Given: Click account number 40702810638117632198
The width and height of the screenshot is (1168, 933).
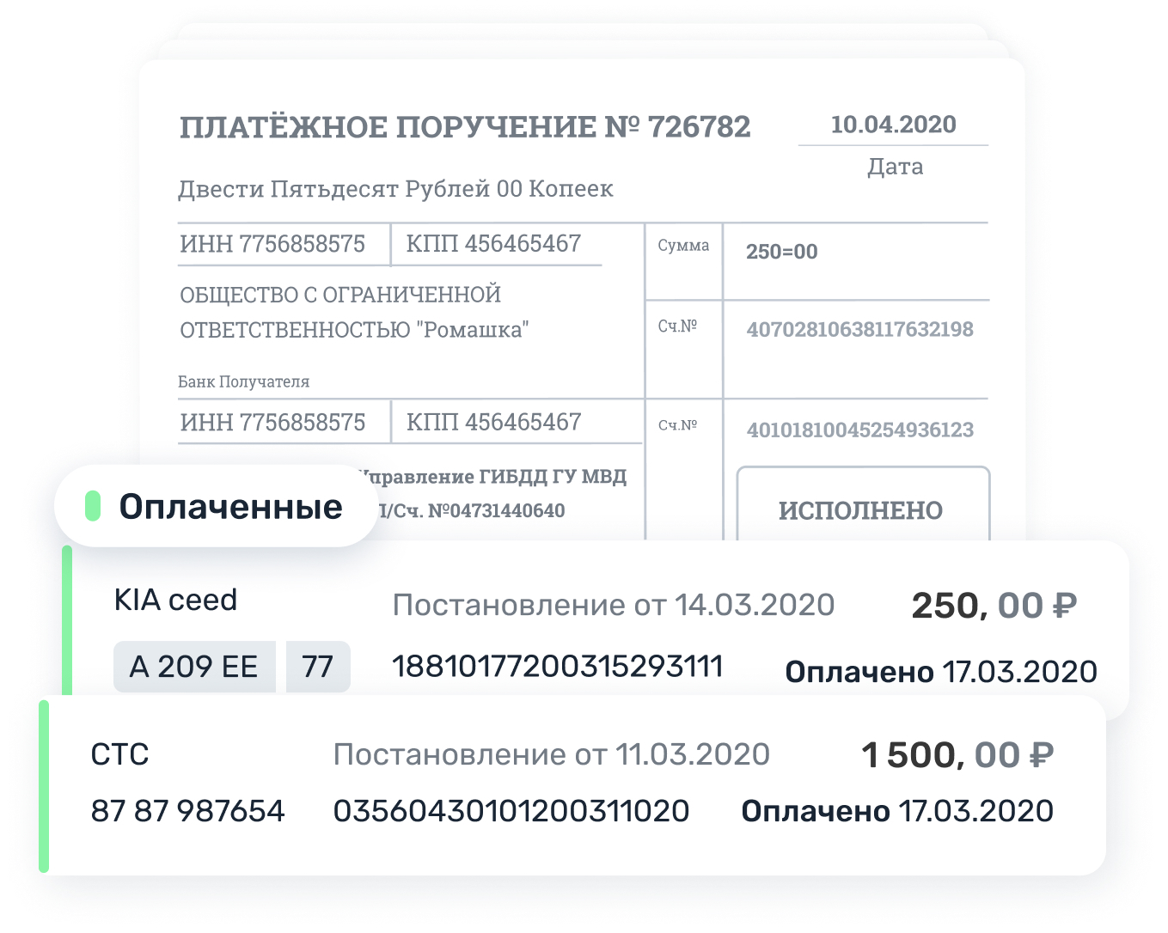Looking at the screenshot, I should pyautogui.click(x=859, y=330).
